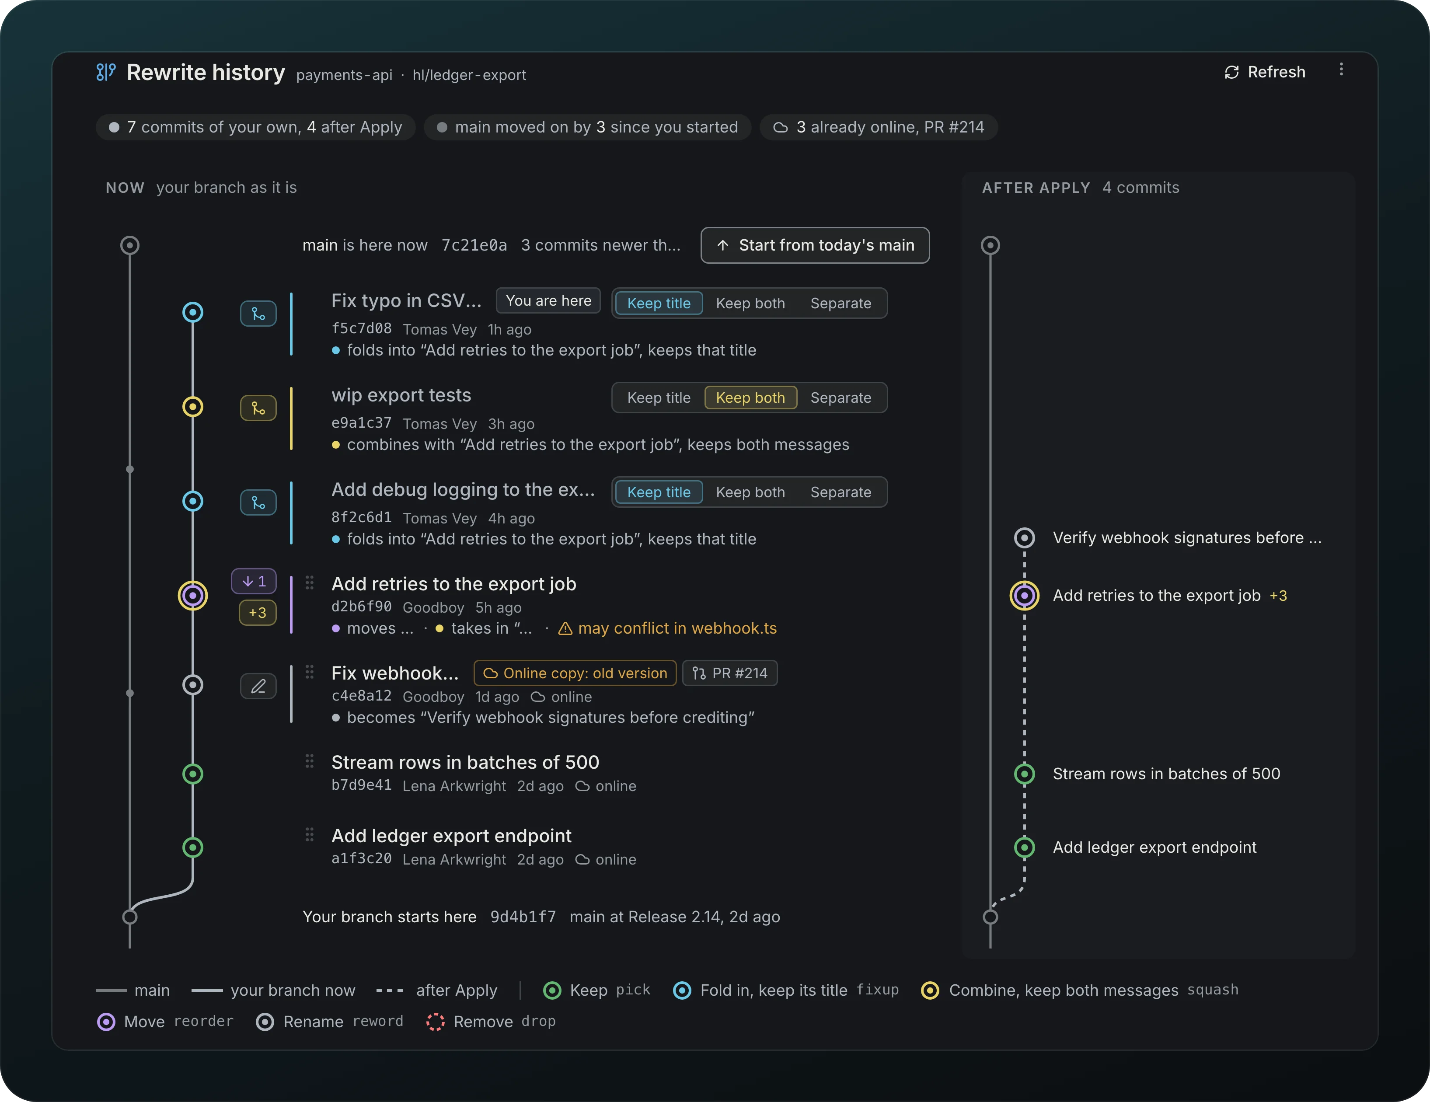Click the Move reorder legend icon
This screenshot has width=1430, height=1102.
[x=106, y=1022]
